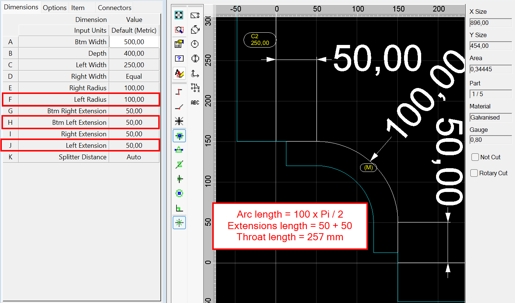This screenshot has width=515, height=303.
Task: Select the Dimensions tab
Action: tap(21, 7)
